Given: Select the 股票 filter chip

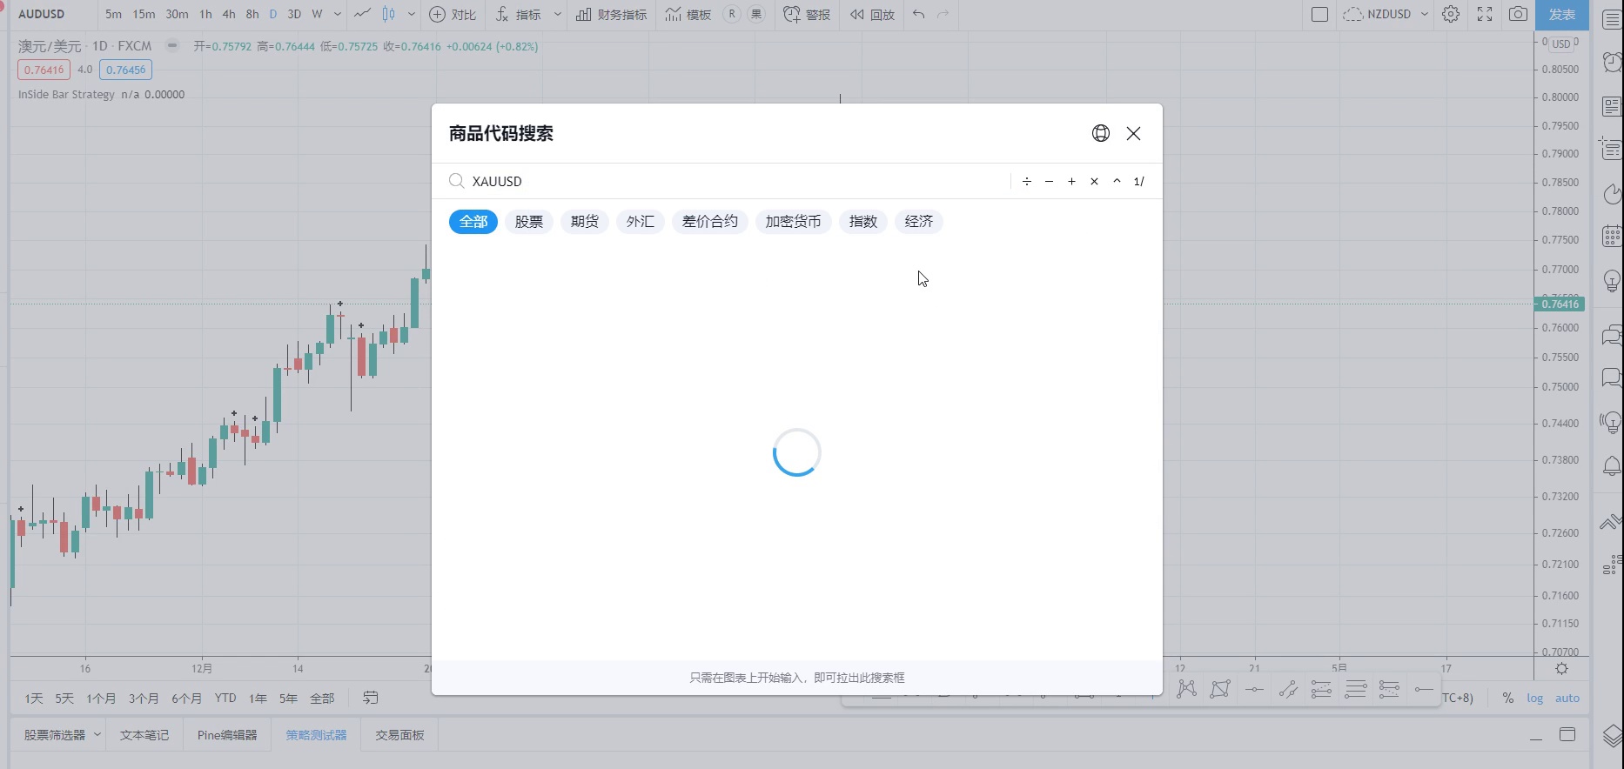Looking at the screenshot, I should tap(529, 222).
